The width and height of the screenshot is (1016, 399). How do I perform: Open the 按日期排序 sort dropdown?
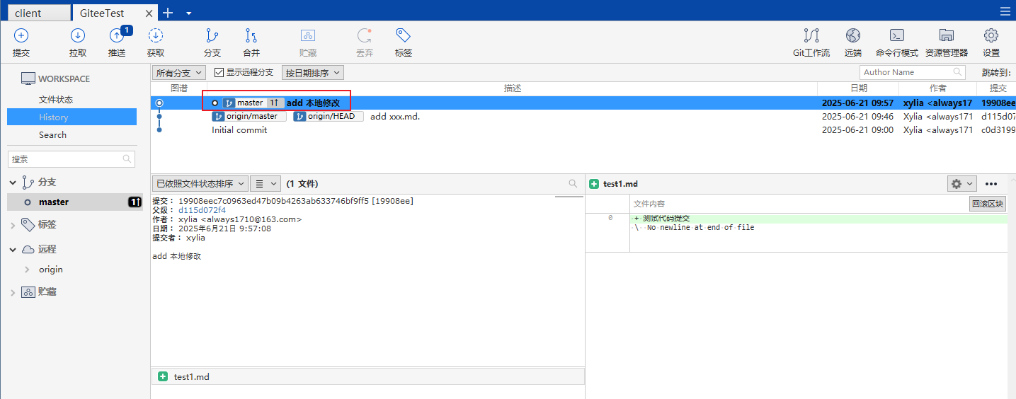pyautogui.click(x=312, y=72)
